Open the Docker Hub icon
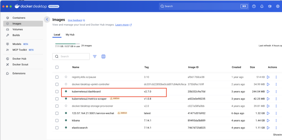 (7, 59)
